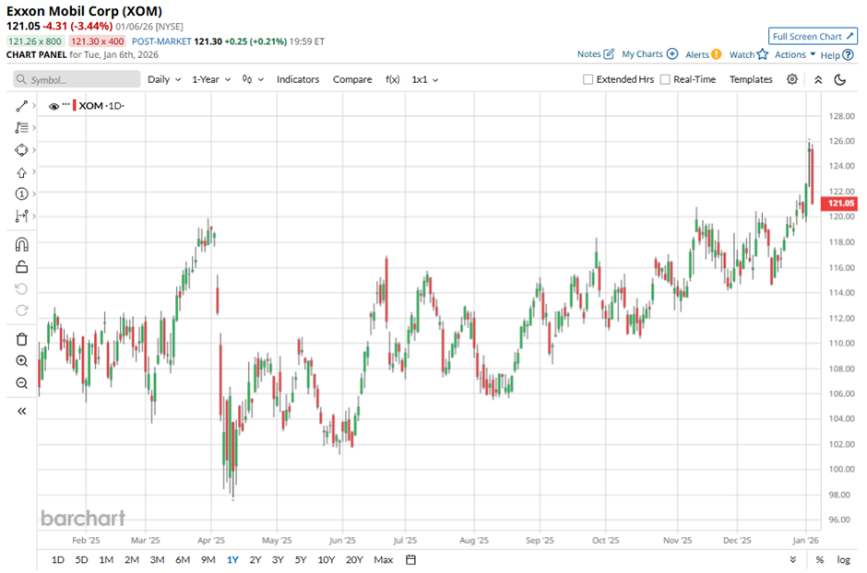The height and width of the screenshot is (573, 867).
Task: Collapse the header with double-chevron icon
Action: [x=818, y=80]
